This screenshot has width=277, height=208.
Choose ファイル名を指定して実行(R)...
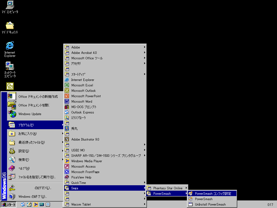[35, 177]
